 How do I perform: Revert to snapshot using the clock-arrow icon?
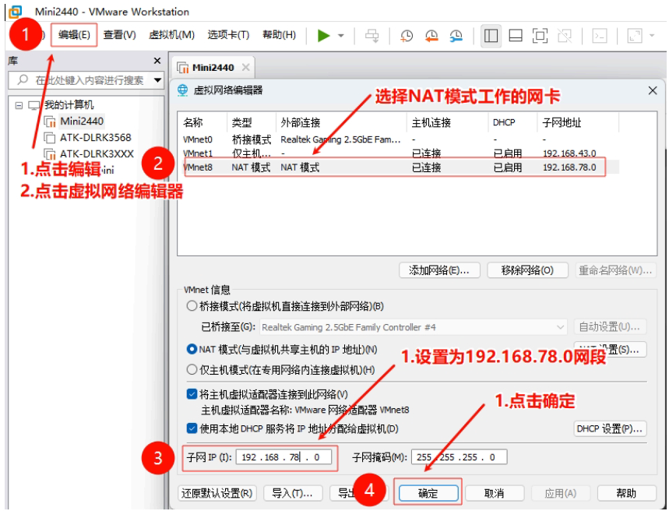click(431, 36)
